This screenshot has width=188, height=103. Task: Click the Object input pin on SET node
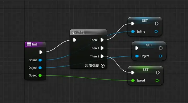click(x=137, y=56)
